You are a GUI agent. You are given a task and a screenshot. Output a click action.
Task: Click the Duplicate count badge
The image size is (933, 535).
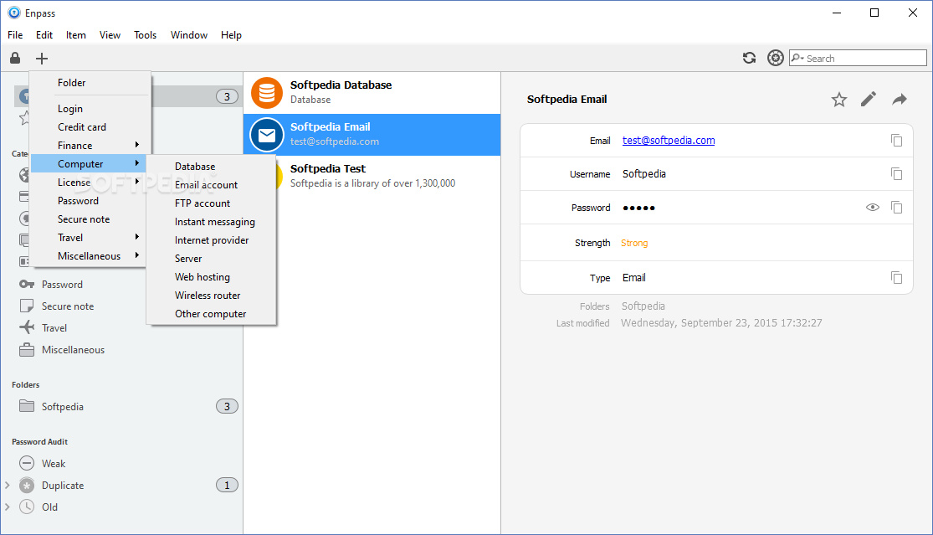pos(227,485)
